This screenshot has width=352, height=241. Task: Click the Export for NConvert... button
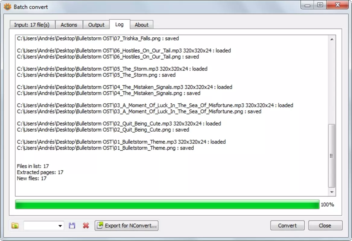pyautogui.click(x=127, y=226)
